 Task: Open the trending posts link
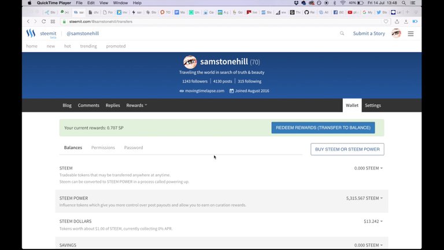pos(88,46)
